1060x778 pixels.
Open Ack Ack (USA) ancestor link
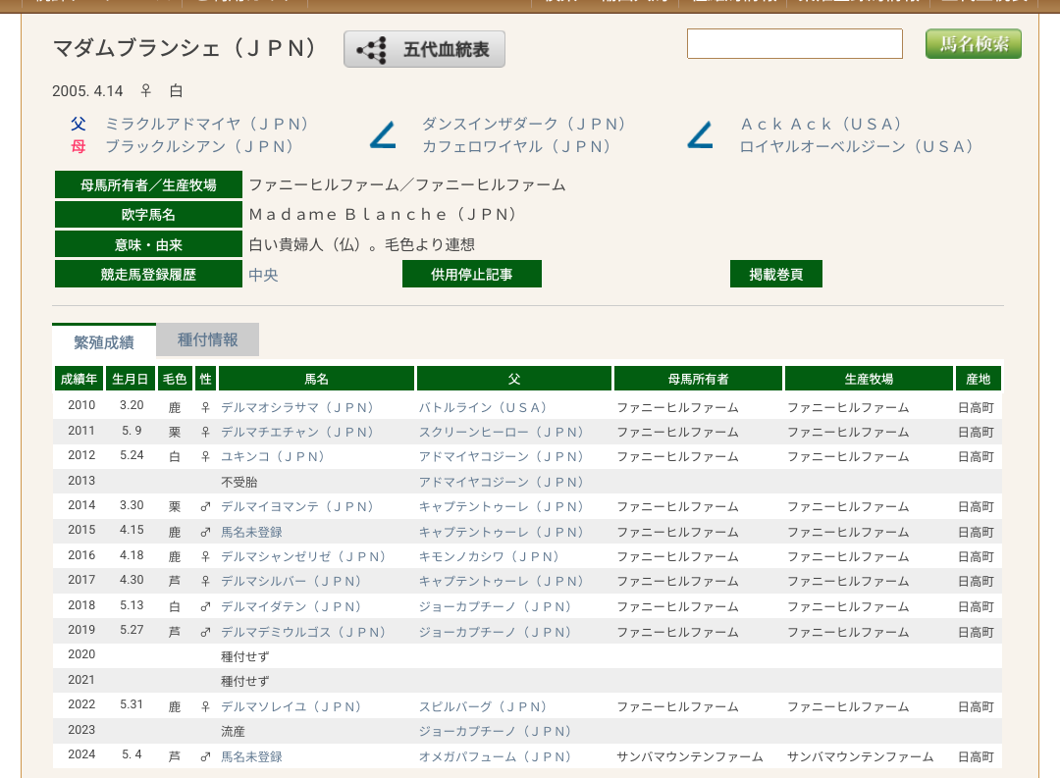821,124
